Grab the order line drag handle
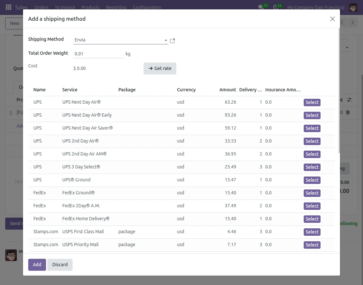The height and width of the screenshot is (285, 363). [x=10, y=112]
